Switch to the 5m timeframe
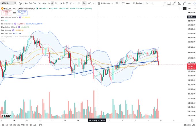The image size is (196, 127). click(x=35, y=3)
